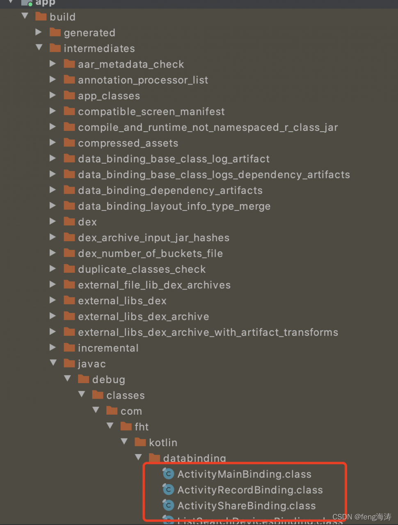Click the databinding folder icon

pyautogui.click(x=154, y=458)
